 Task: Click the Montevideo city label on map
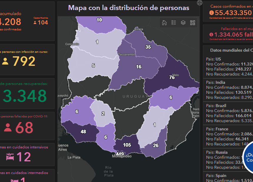point(122,156)
